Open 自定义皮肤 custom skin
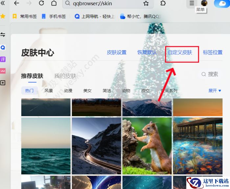This screenshot has height=189, width=230. click(180, 52)
